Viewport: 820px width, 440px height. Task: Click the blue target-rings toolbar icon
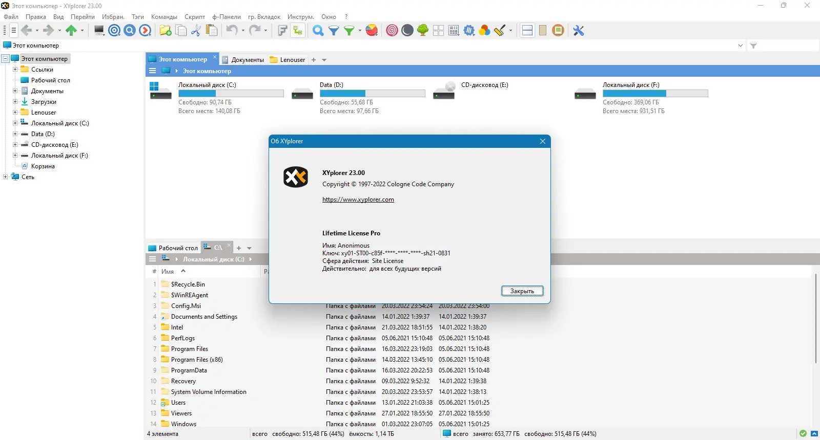click(115, 31)
